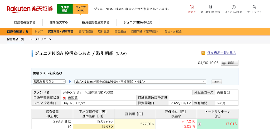
Task: Open サイトマップ document icon
Action: coord(254,7)
